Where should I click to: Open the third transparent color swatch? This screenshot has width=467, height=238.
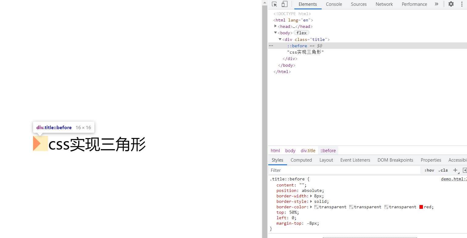(386, 207)
